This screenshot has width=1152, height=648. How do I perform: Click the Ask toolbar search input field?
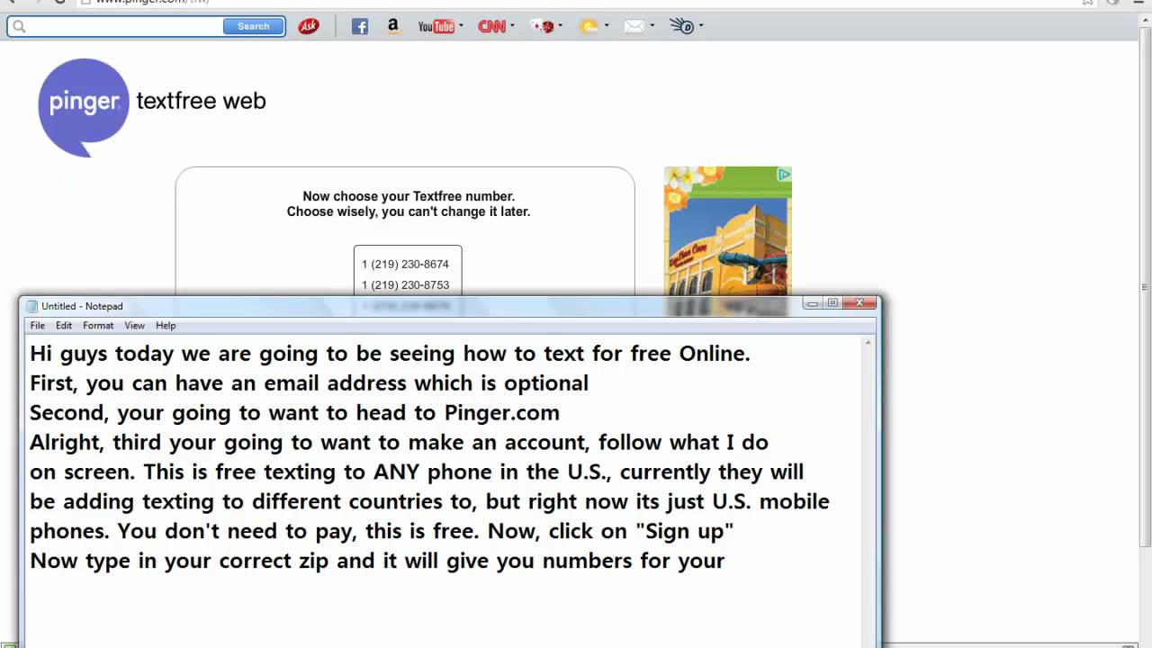126,26
